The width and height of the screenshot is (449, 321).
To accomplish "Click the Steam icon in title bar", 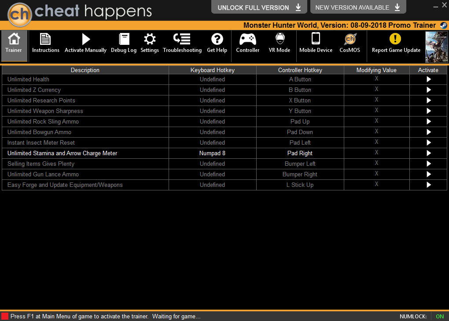I will pyautogui.click(x=443, y=26).
